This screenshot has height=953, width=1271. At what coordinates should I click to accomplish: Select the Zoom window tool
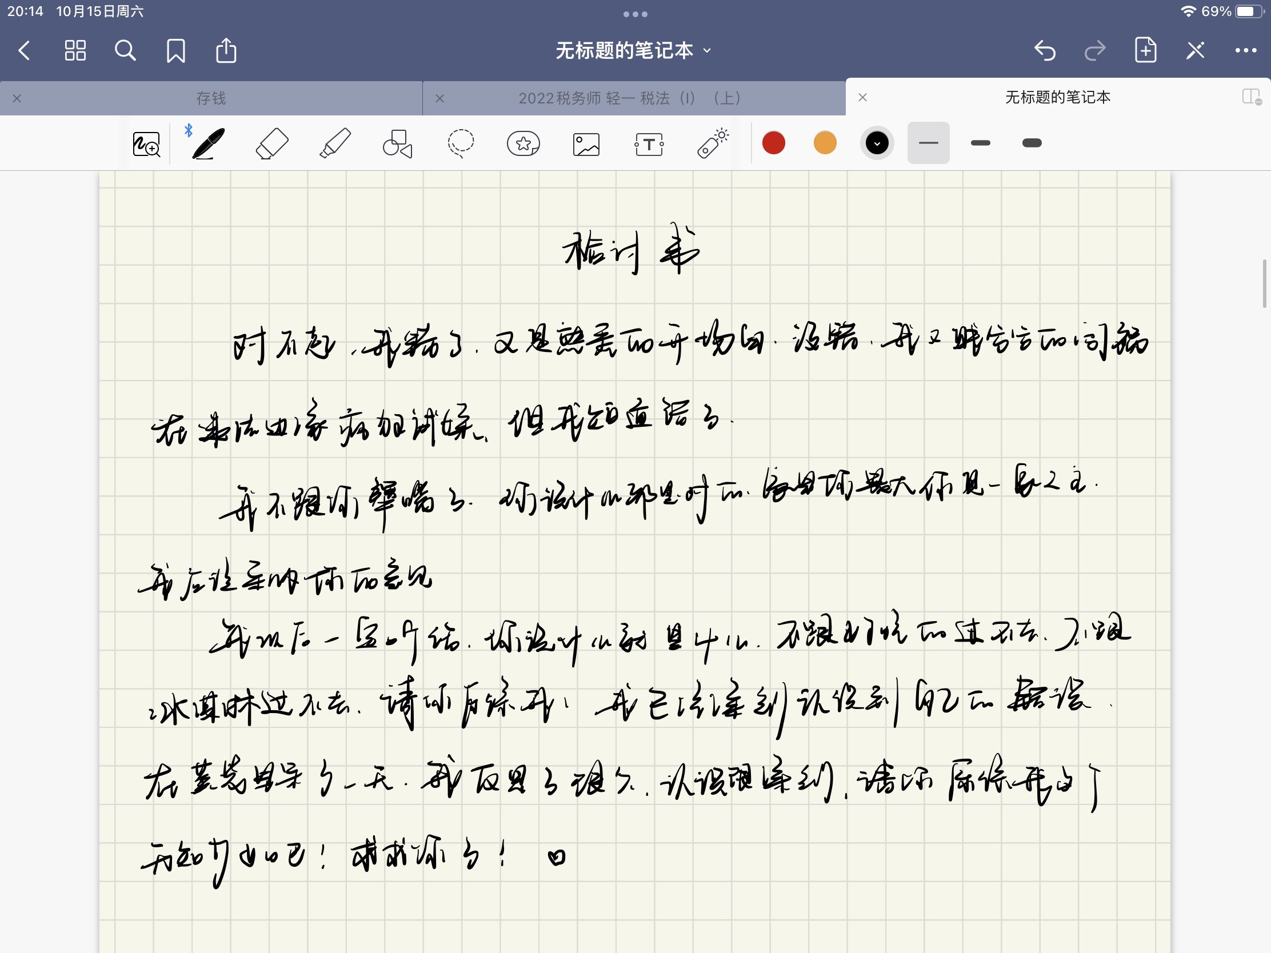pyautogui.click(x=146, y=144)
